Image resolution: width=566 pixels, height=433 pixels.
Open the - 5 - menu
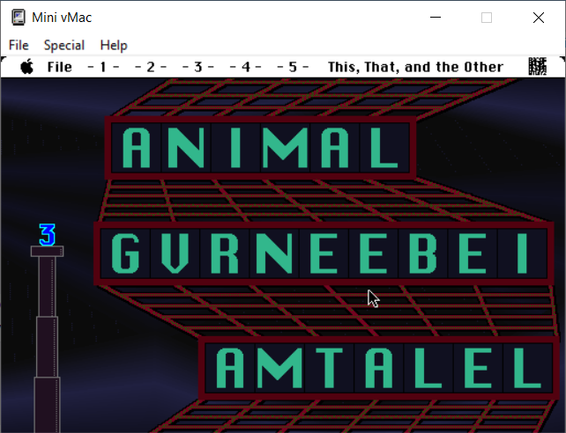pyautogui.click(x=293, y=67)
